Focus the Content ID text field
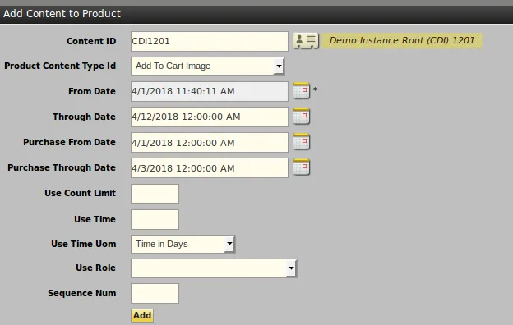Screen dimensions: 513x325 click(210, 41)
